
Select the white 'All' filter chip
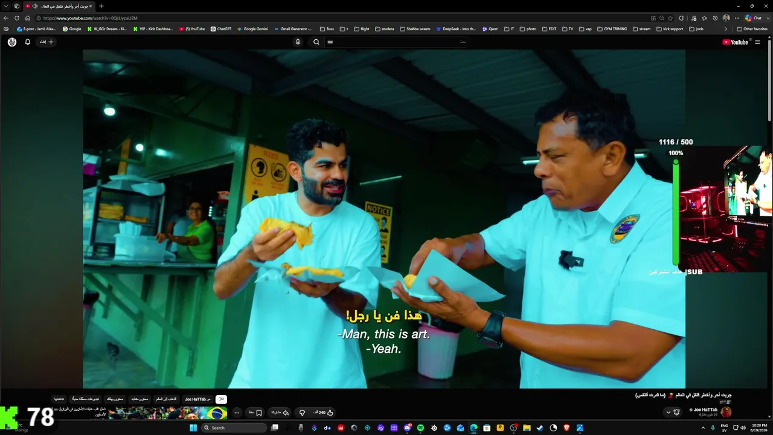coord(221,399)
